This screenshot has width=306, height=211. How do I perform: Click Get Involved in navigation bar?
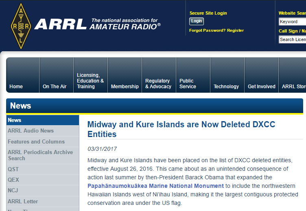click(x=261, y=87)
